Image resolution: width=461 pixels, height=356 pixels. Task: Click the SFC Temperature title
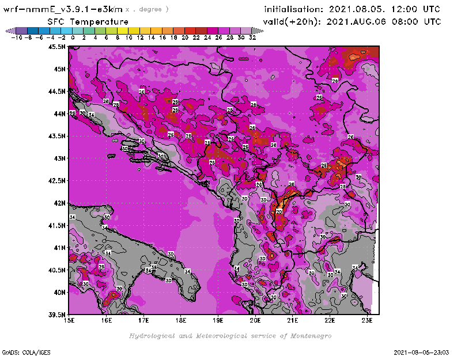88,21
